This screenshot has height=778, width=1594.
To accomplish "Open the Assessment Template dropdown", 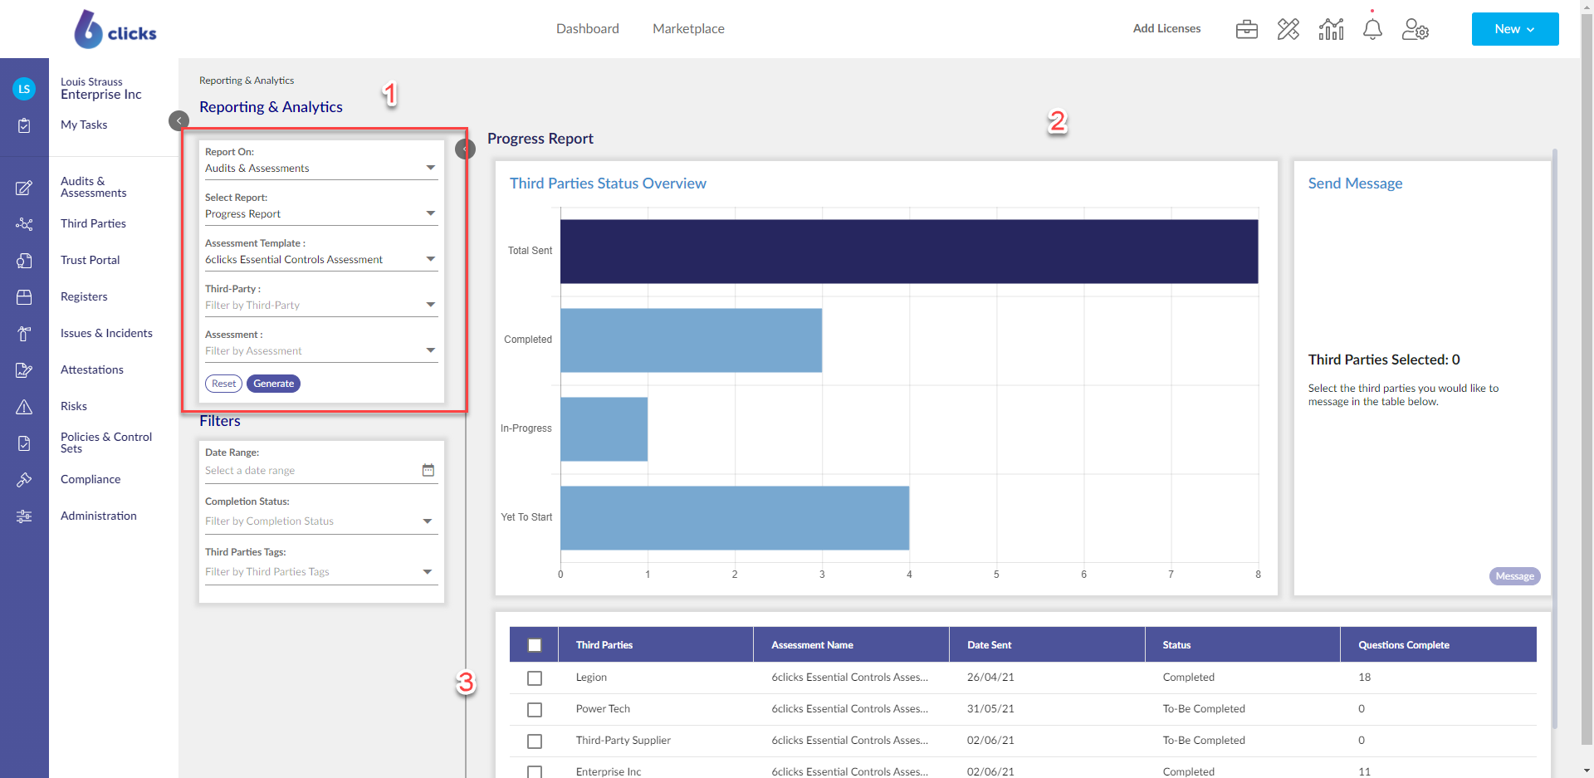I will [321, 259].
